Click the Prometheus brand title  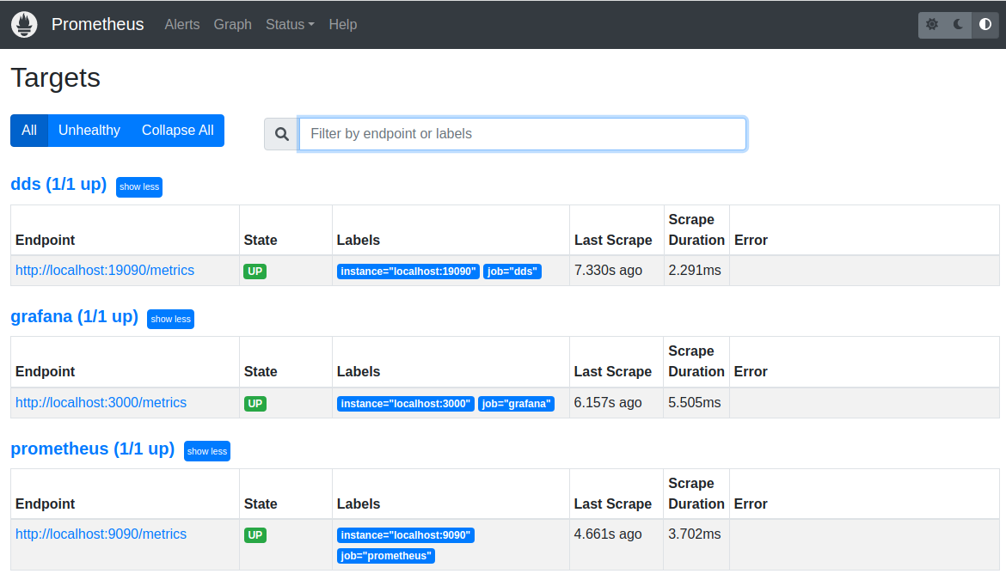(x=97, y=24)
